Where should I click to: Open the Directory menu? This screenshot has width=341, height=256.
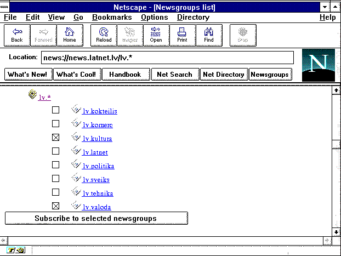193,18
